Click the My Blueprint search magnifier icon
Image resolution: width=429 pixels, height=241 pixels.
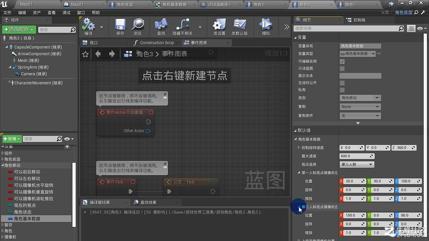tap(59, 139)
